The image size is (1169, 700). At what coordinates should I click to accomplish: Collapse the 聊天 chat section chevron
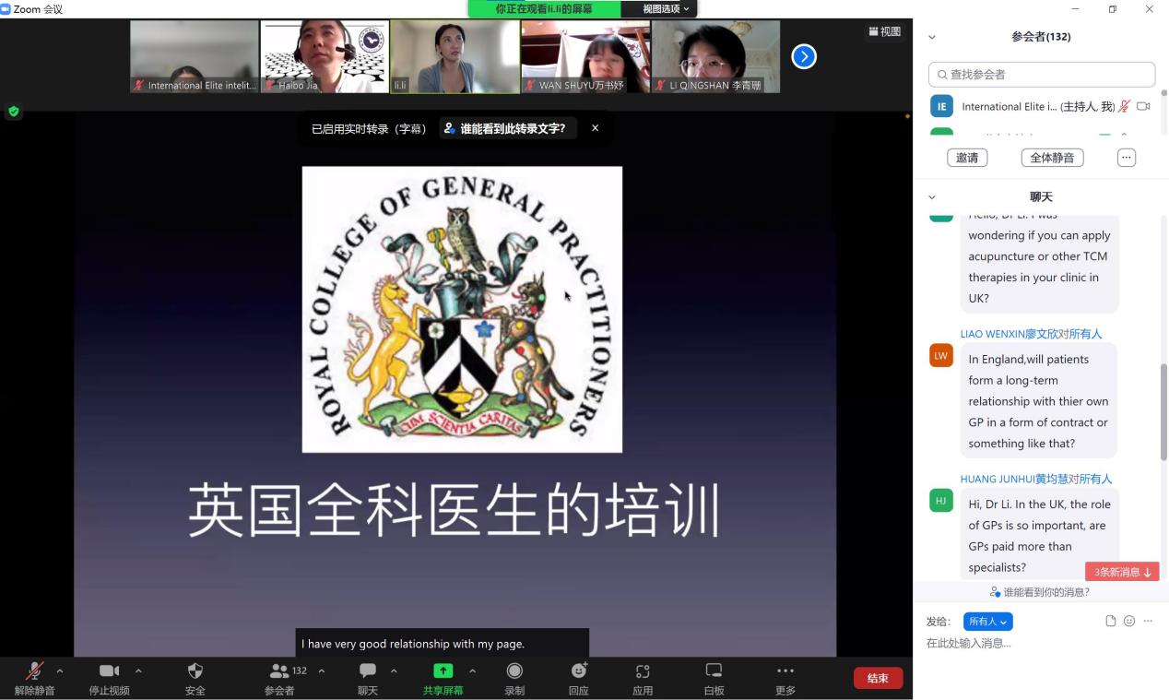[931, 197]
